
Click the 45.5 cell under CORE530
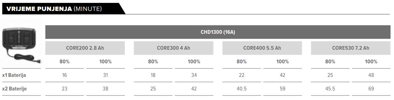click(x=330, y=89)
